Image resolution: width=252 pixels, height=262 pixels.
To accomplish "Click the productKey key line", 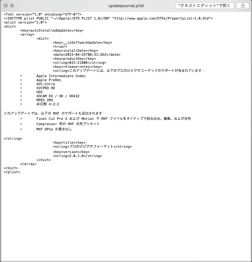I will (x=74, y=59).
